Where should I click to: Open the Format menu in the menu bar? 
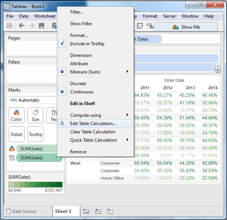point(150,16)
